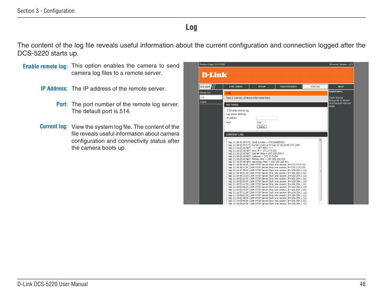This screenshot has height=297, width=383.
Task: Click the log scrollbar up arrow
Action: click(x=320, y=140)
